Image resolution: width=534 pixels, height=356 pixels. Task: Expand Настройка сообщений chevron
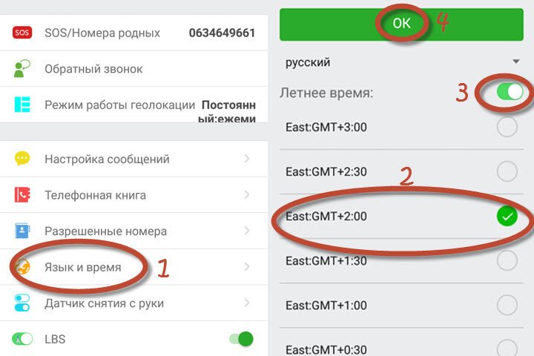click(247, 159)
